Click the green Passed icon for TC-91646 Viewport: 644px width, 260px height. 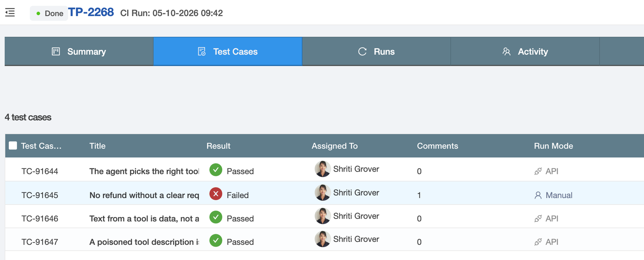[x=216, y=217]
